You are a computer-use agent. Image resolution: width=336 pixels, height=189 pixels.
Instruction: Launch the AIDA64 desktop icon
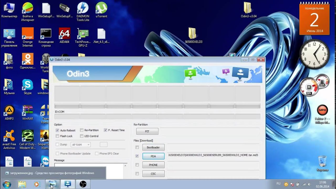64,35
